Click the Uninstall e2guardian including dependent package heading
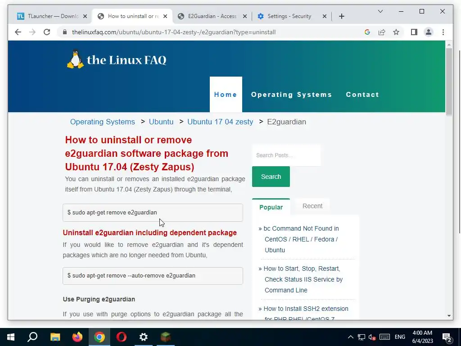The image size is (461, 346). pyautogui.click(x=149, y=232)
